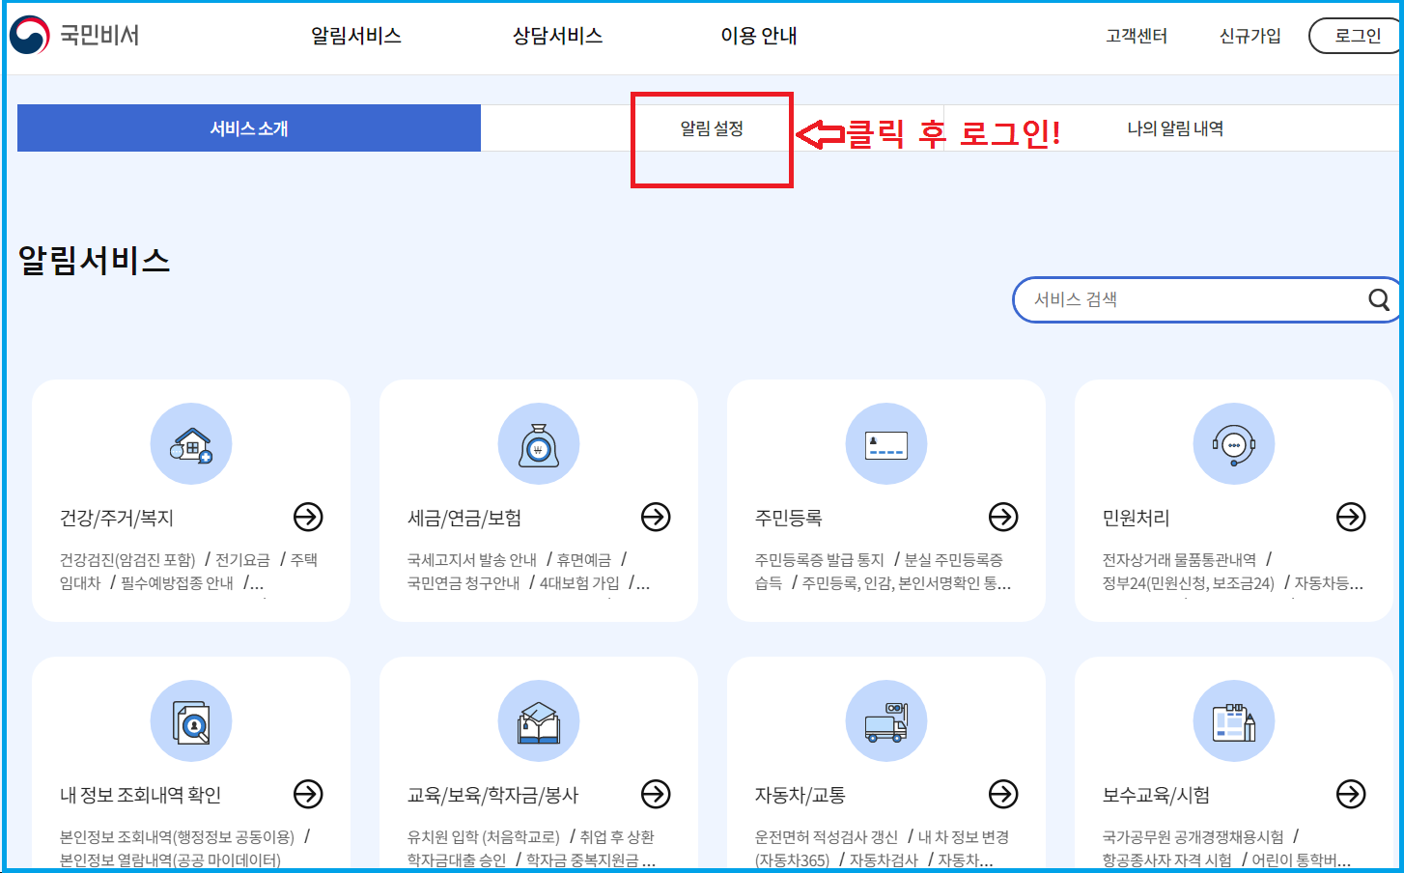Open the 상담서비스 menu

click(554, 35)
